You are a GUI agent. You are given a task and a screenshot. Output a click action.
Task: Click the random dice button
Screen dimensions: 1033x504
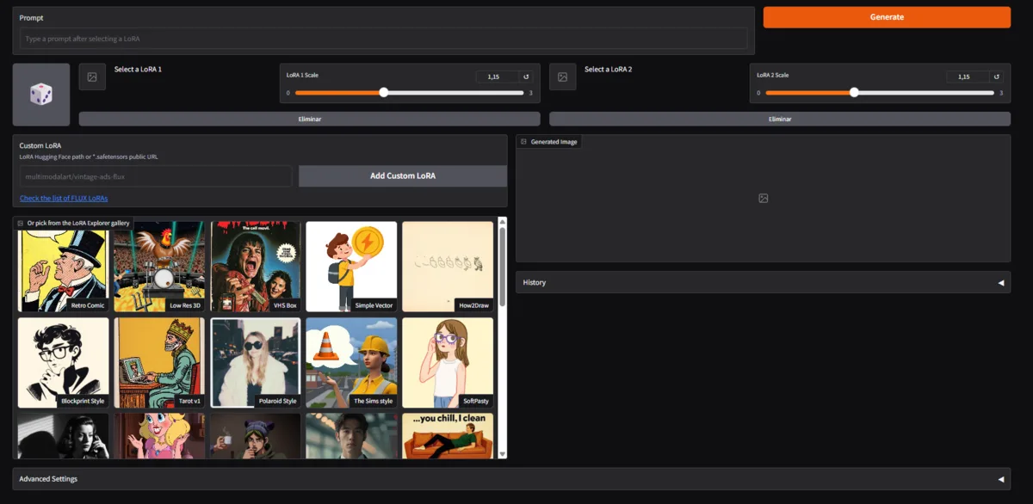point(41,95)
